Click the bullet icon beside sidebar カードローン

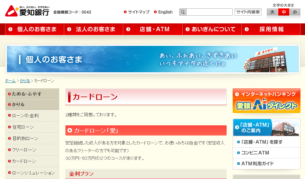9,161
